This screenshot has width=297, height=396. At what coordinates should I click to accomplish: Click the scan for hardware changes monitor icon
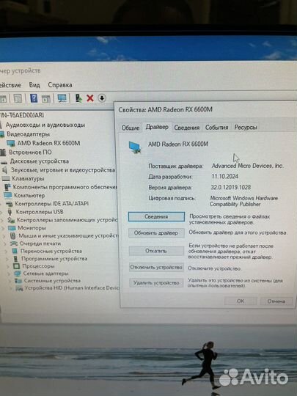62,98
